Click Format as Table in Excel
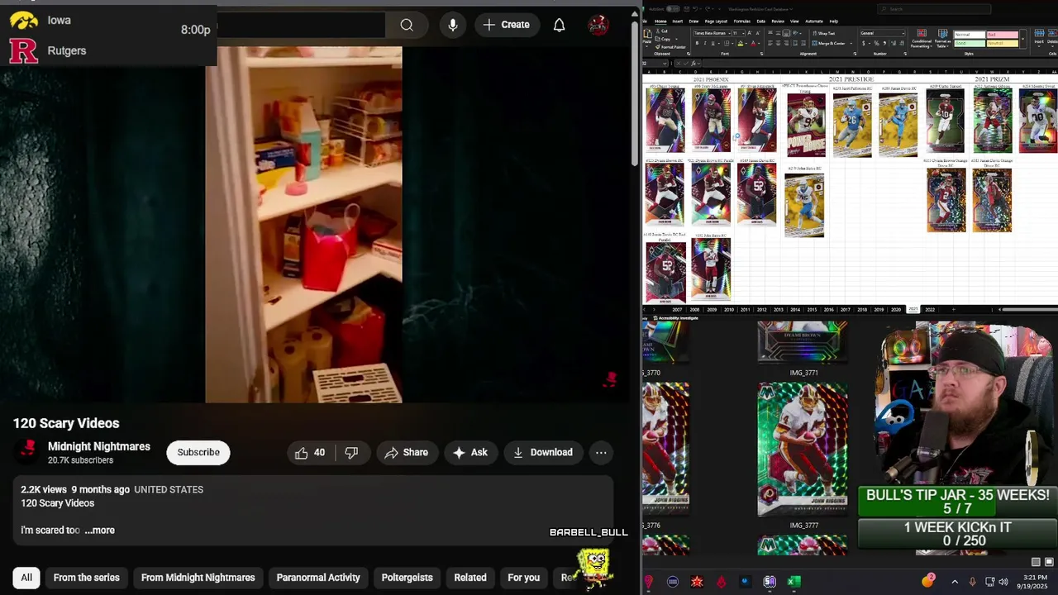Viewport: 1058px width, 595px height. 942,39
